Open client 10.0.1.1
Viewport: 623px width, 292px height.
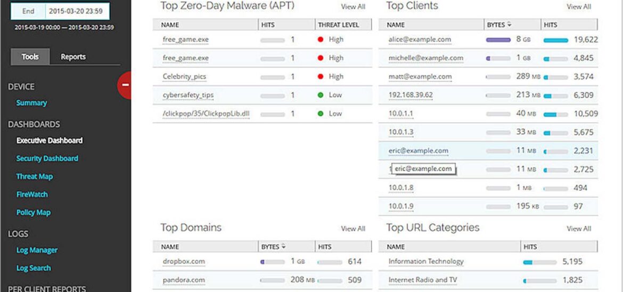400,114
